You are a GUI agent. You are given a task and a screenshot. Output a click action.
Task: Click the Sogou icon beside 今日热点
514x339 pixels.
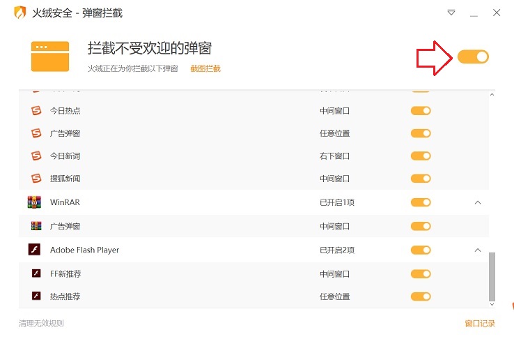tap(36, 110)
